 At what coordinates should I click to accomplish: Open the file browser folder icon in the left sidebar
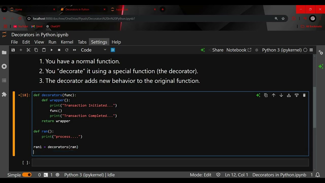pyautogui.click(x=4, y=53)
